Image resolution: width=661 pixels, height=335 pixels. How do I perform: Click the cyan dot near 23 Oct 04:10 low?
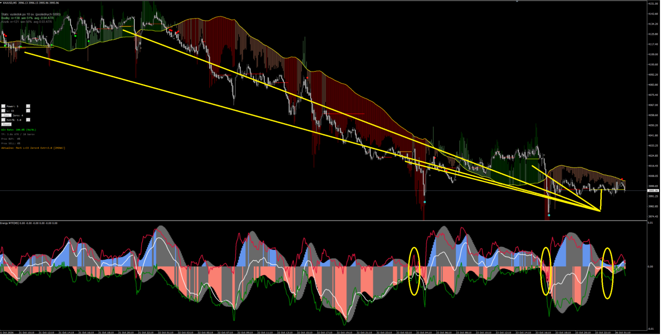click(424, 202)
